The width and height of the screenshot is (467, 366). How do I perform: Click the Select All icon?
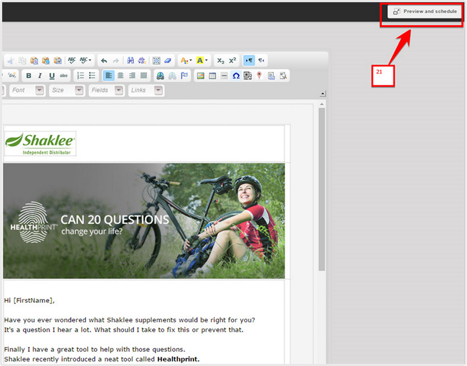click(x=156, y=61)
